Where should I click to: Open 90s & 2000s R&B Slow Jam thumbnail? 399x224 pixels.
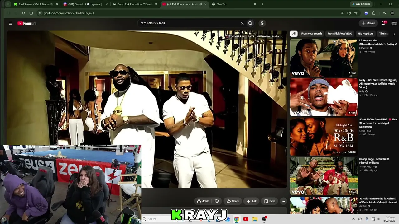click(x=324, y=137)
